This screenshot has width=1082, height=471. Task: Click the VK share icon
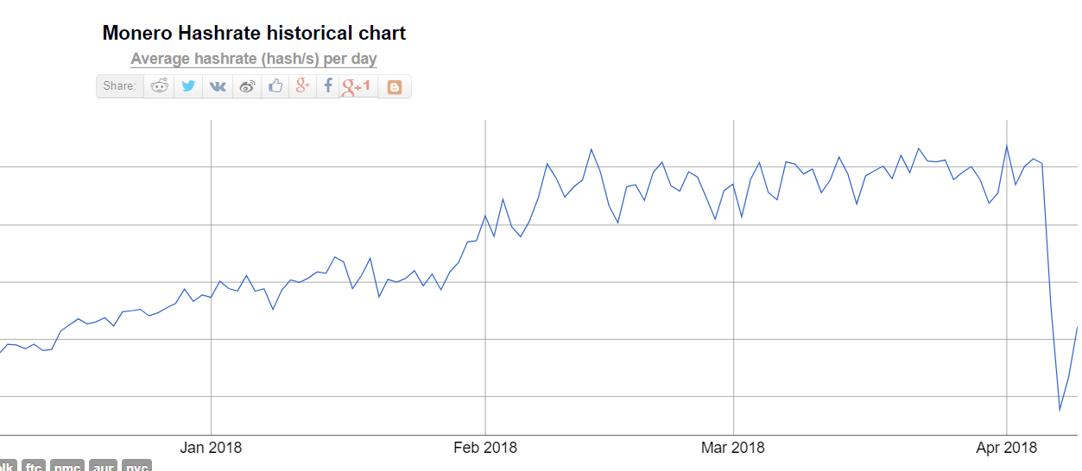pos(218,86)
